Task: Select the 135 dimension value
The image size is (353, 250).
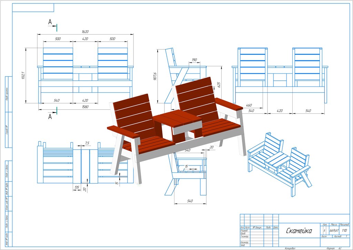Action: (x=77, y=187)
